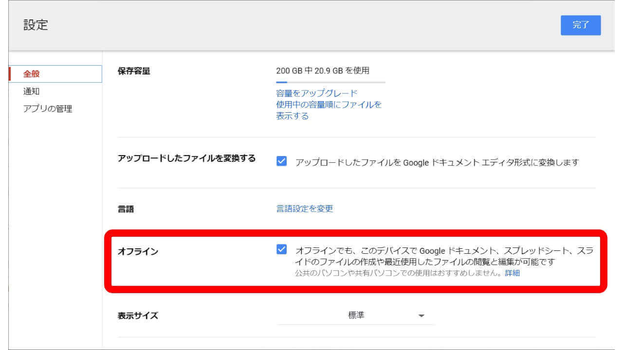Screen dimensions: 623x350
Task: Click the 200 GB 中 20.9 GB usage text
Action: (x=323, y=71)
